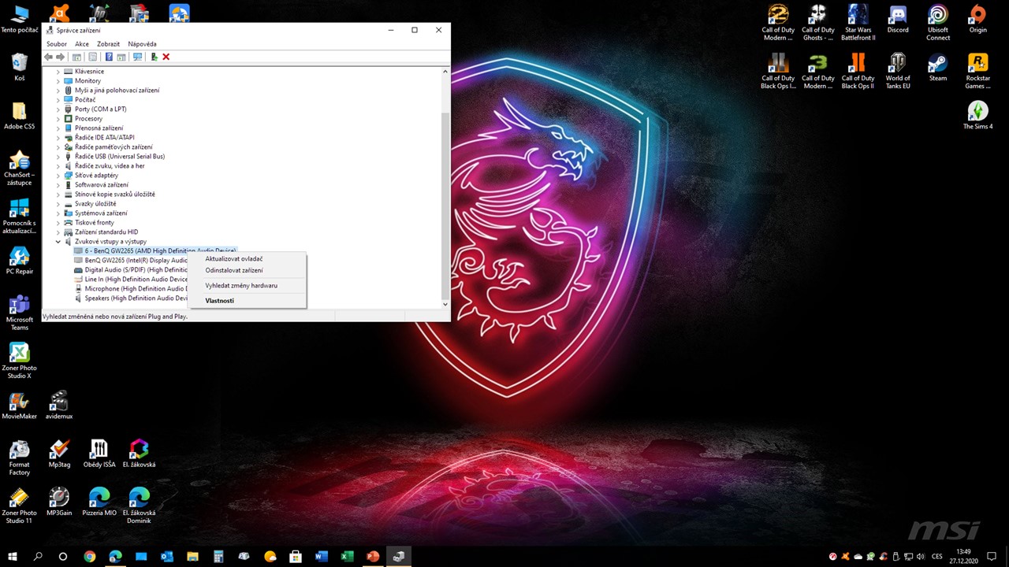Click the back arrow in Device Manager toolbar
1009x567 pixels.
[x=49, y=57]
